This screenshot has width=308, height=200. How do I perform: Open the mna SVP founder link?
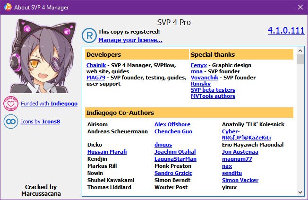[197, 71]
